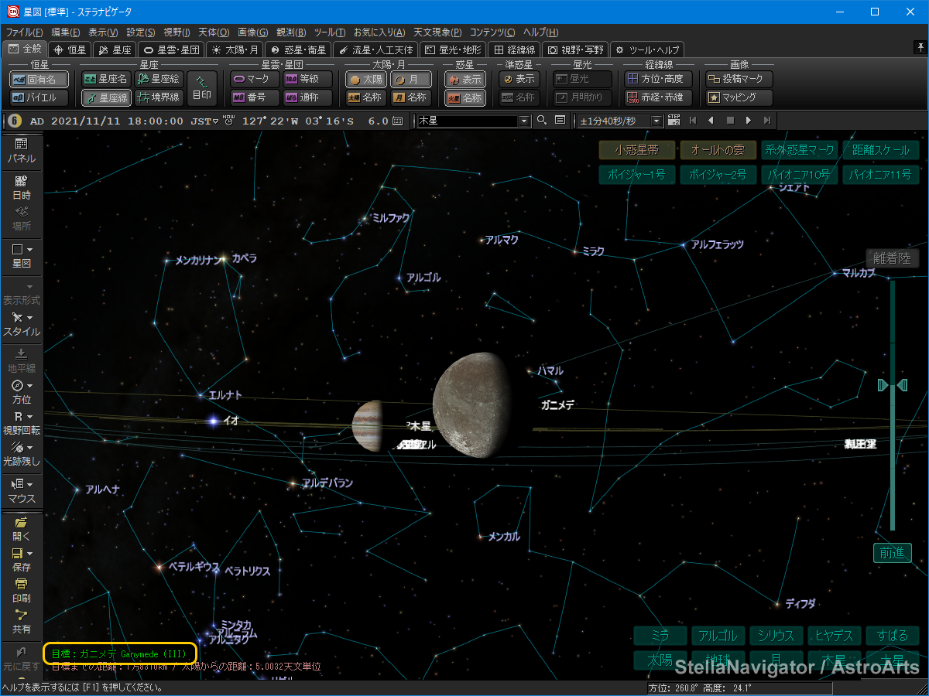Click the 開く open file icon
This screenshot has height=696, width=929.
[21, 529]
